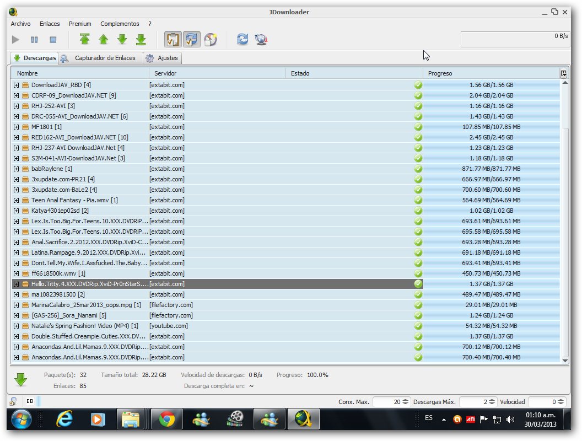Viewport: 582px width, 441px height.
Task: Move selected package down one position
Action: (x=122, y=39)
